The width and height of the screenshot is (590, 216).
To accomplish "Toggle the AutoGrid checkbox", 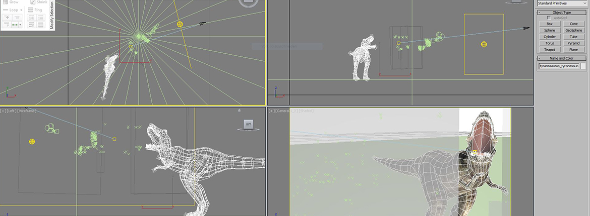I will [x=549, y=18].
